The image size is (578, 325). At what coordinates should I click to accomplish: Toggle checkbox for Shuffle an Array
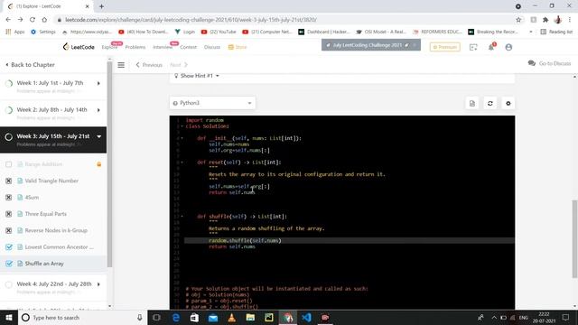[9, 264]
